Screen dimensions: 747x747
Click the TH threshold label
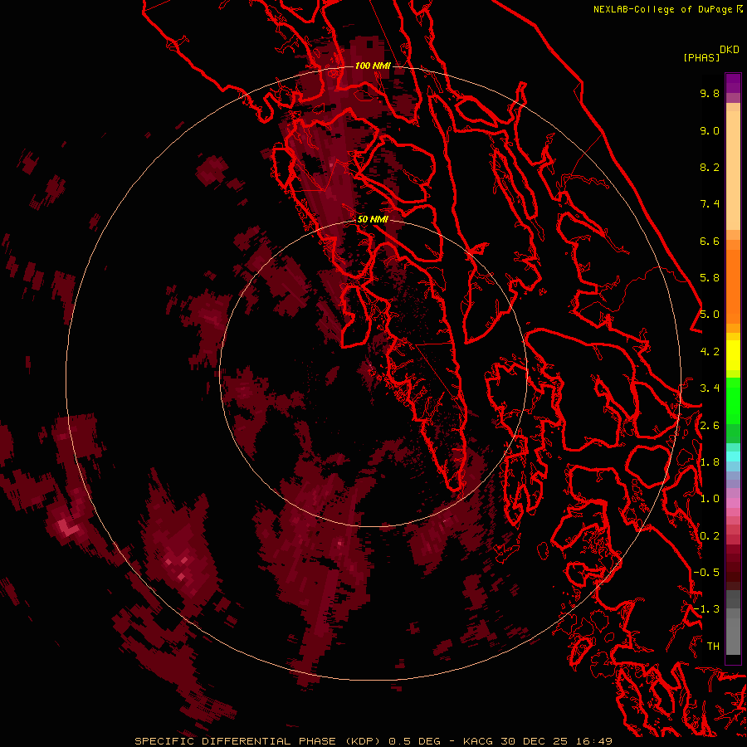[x=713, y=647]
